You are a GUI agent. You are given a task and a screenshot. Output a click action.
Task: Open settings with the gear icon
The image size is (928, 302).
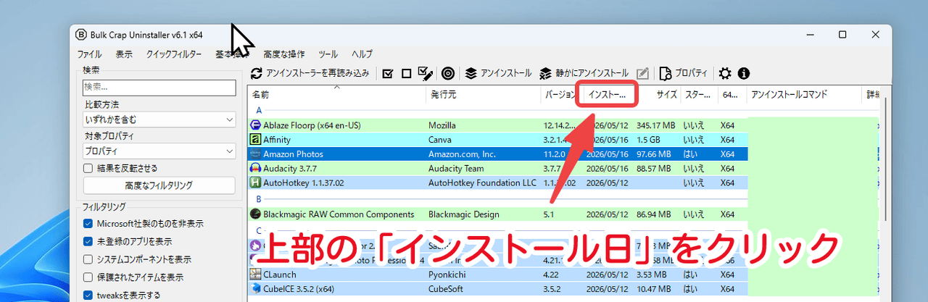[724, 73]
